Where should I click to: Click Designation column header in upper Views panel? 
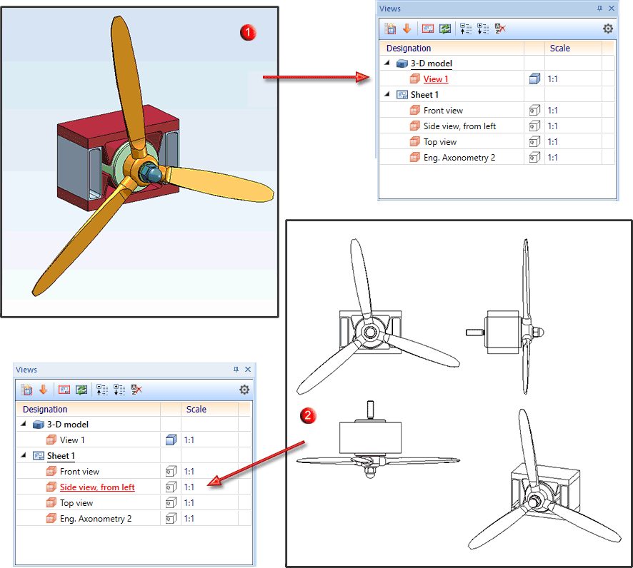coord(409,49)
